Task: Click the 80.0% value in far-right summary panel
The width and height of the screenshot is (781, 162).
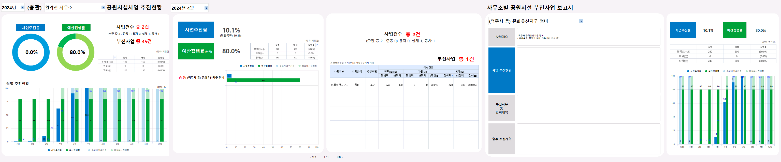Action: tap(760, 30)
